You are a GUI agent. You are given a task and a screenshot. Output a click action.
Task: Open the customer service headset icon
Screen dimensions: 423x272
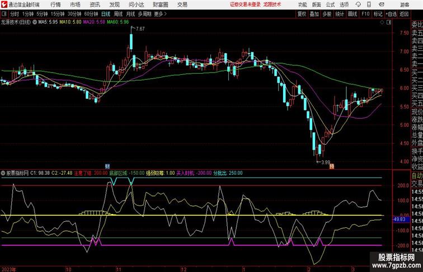coord(358,4)
